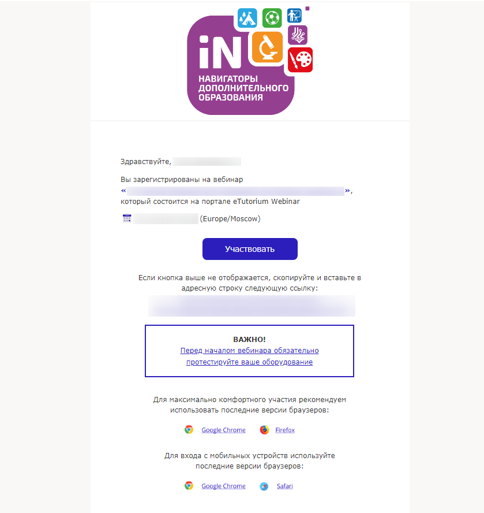Click the purple circuit technology icon
Viewport: 484px width, 513px height.
point(298,35)
